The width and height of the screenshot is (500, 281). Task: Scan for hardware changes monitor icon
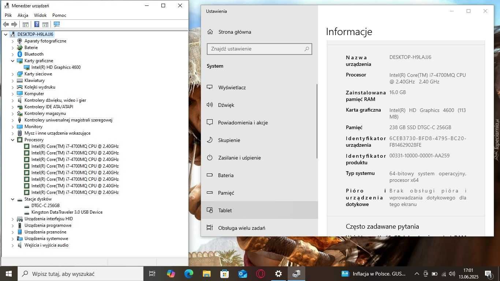pyautogui.click(x=57, y=25)
